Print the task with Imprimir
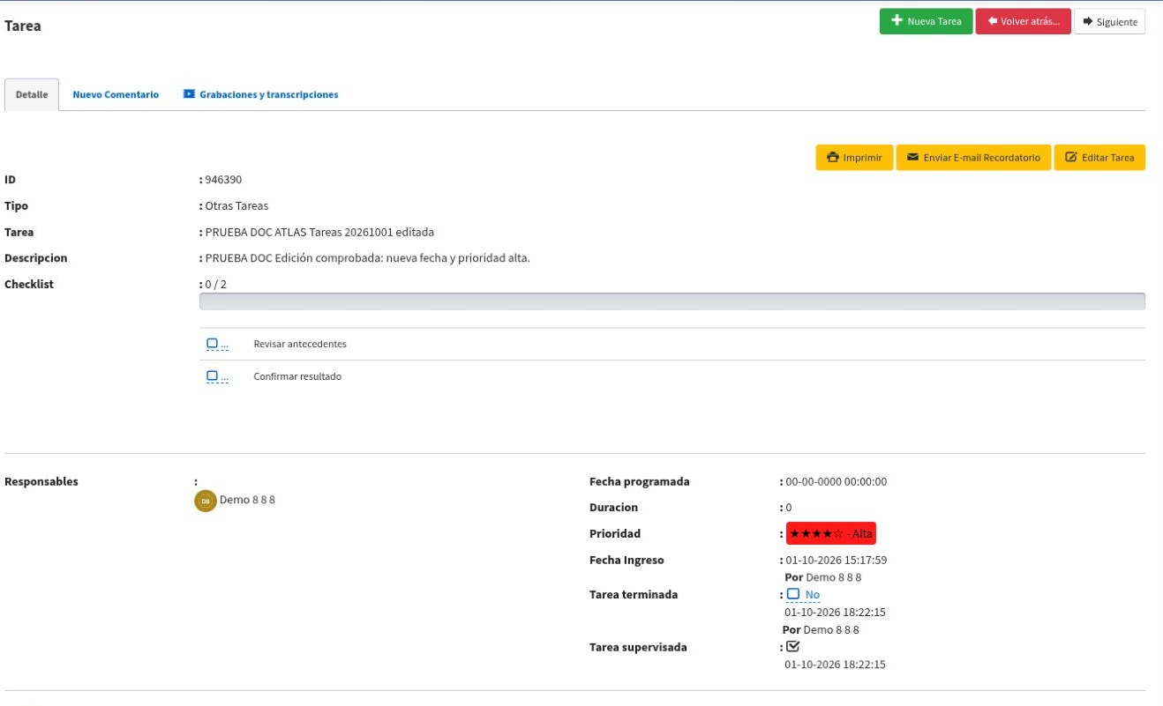 (x=854, y=158)
